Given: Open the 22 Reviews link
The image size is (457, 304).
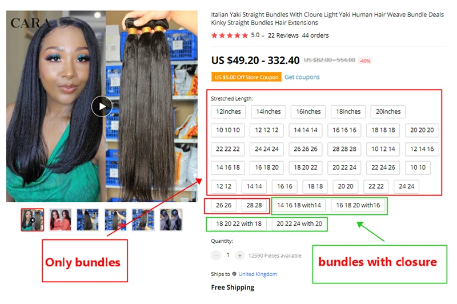Looking at the screenshot, I should point(283,35).
